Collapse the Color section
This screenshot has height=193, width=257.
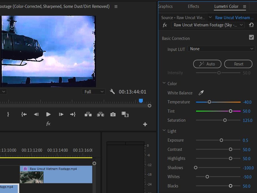164,83
